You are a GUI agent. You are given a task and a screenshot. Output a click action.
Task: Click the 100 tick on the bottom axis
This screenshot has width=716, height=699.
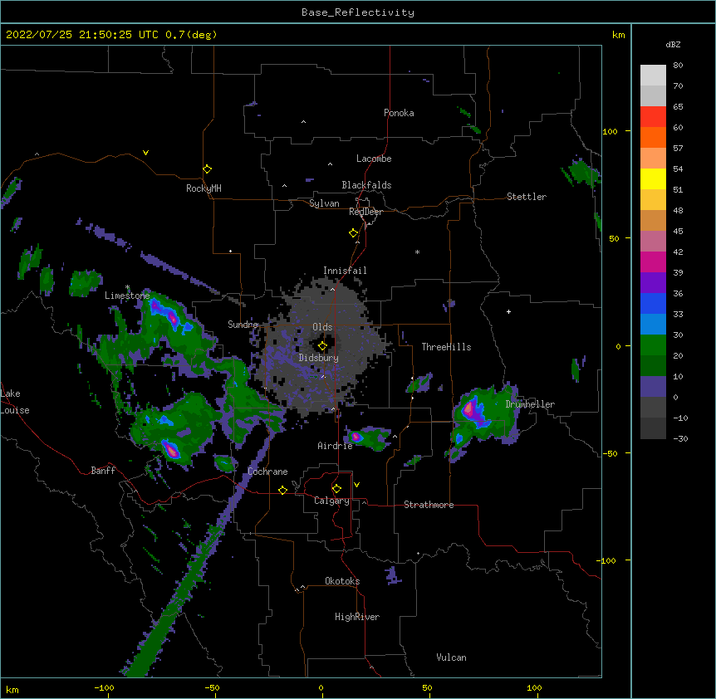point(534,687)
